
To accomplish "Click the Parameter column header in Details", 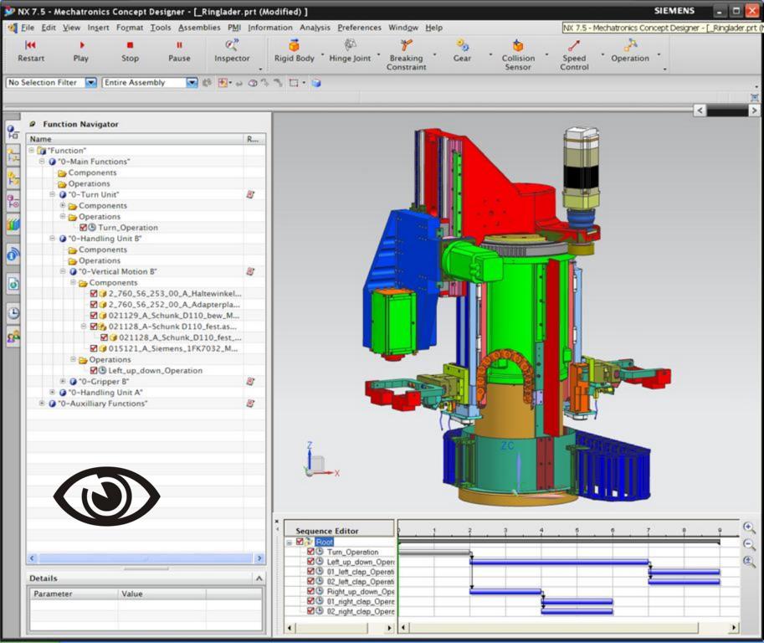I will (x=74, y=594).
